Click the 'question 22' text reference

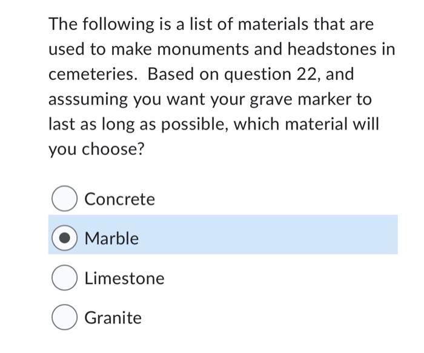pyautogui.click(x=272, y=74)
